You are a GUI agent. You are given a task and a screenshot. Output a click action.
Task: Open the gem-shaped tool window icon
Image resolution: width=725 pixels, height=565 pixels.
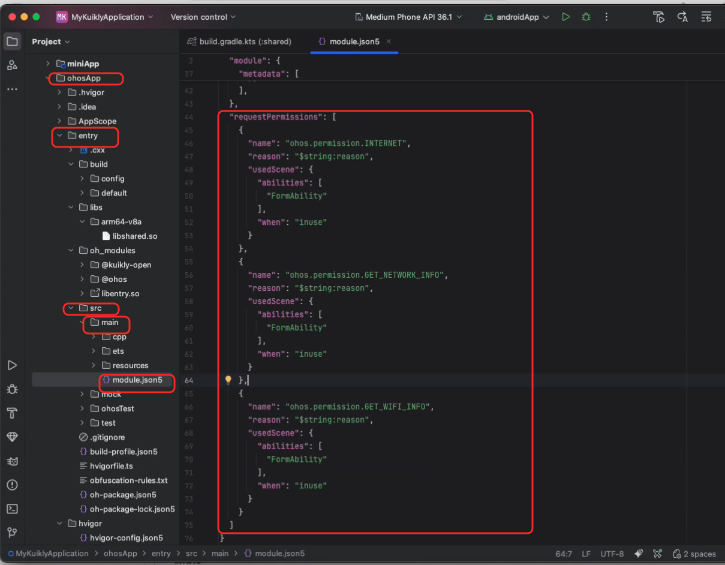coord(12,437)
